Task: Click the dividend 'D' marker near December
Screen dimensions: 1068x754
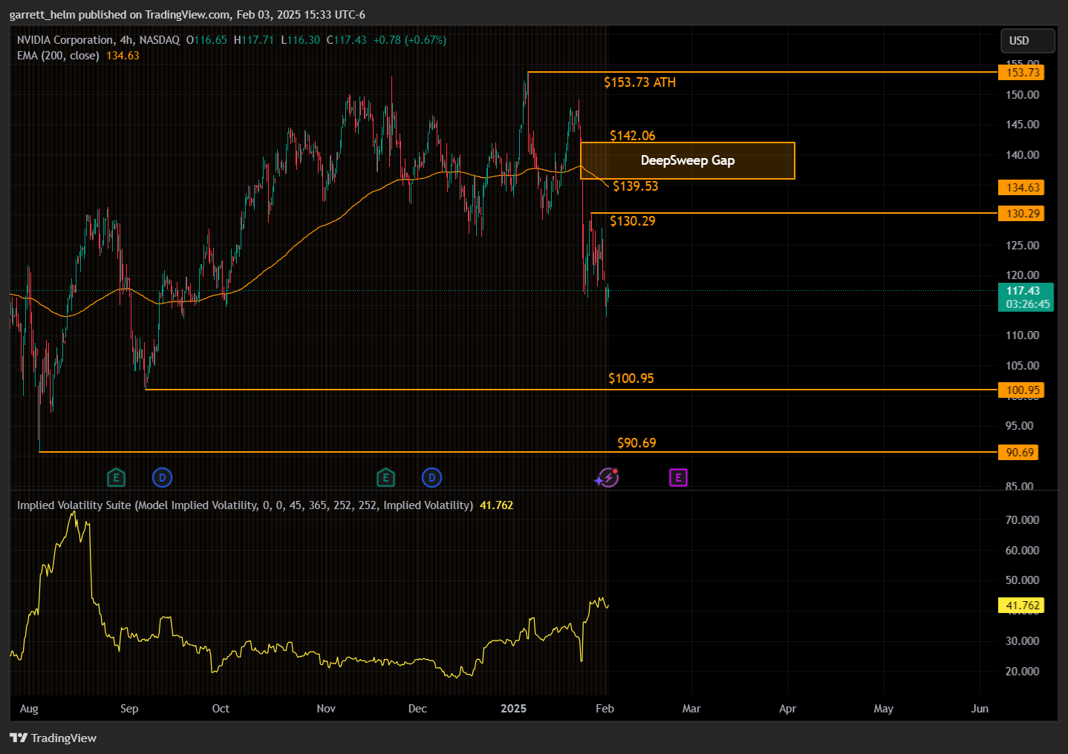Action: pos(432,478)
